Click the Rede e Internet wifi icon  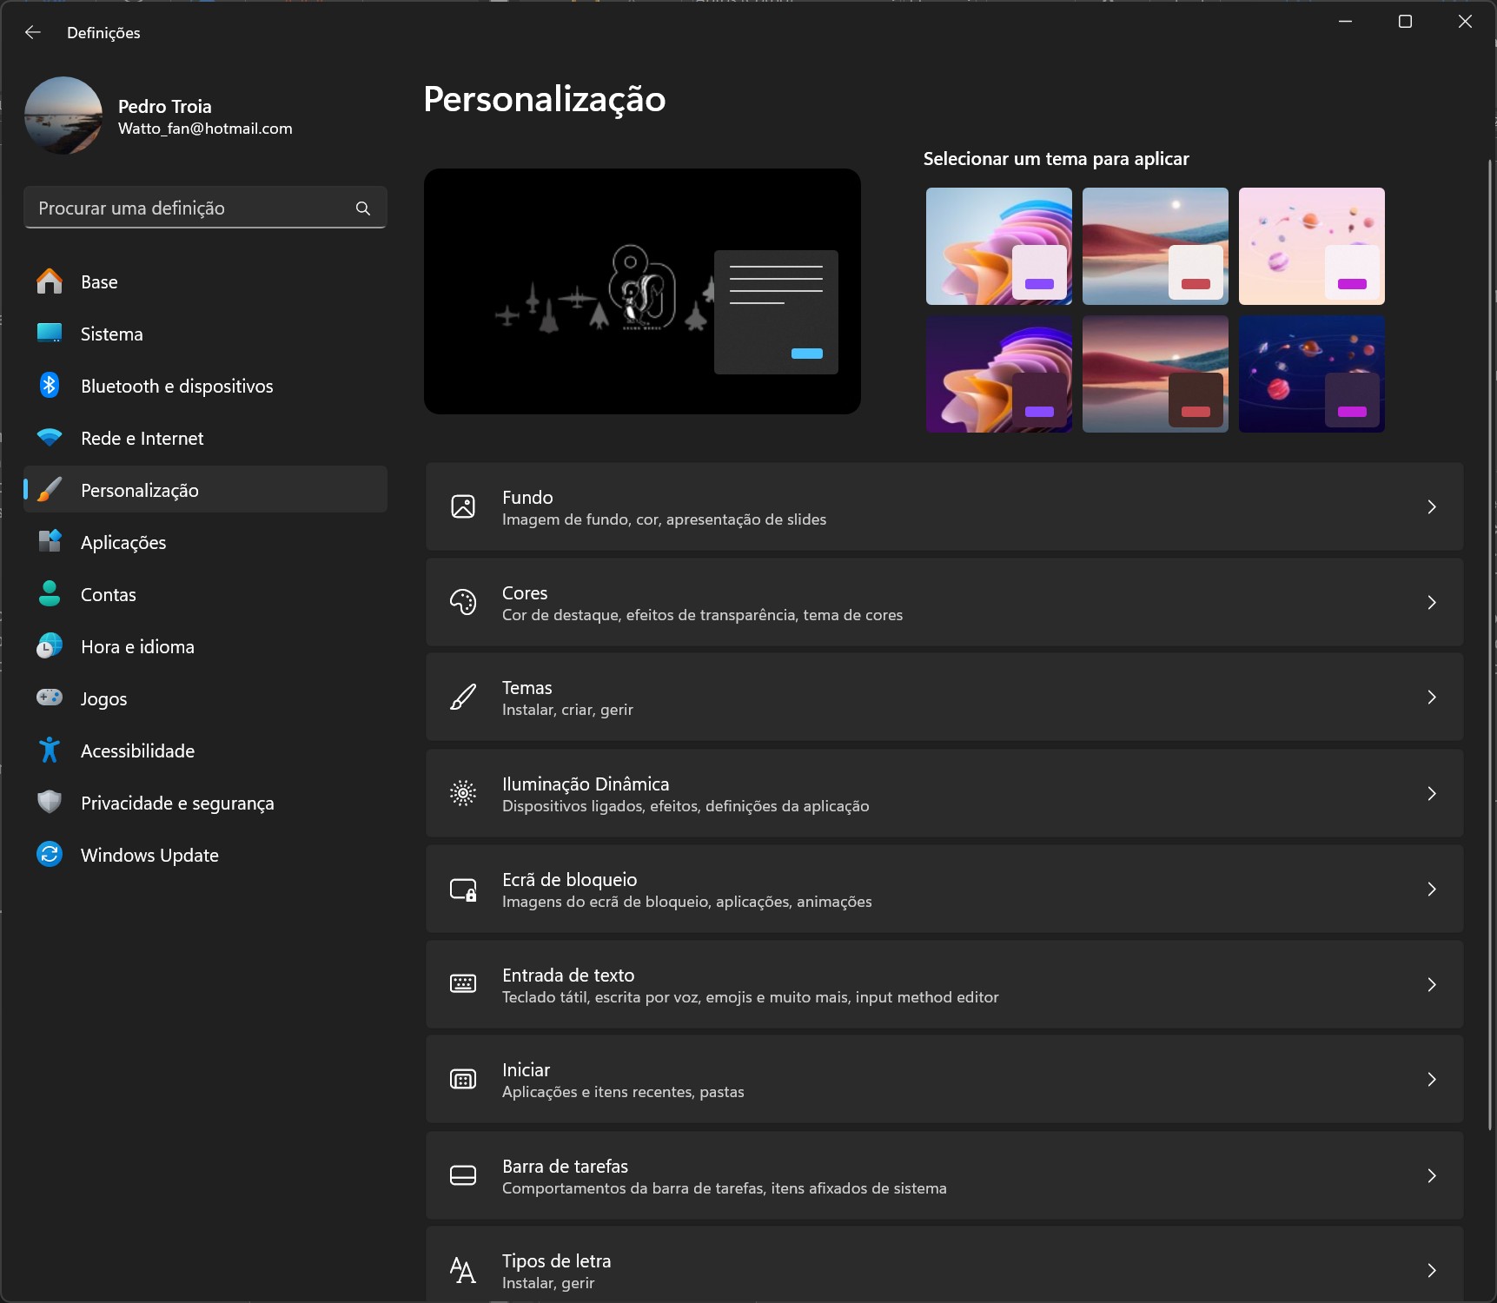click(x=50, y=438)
